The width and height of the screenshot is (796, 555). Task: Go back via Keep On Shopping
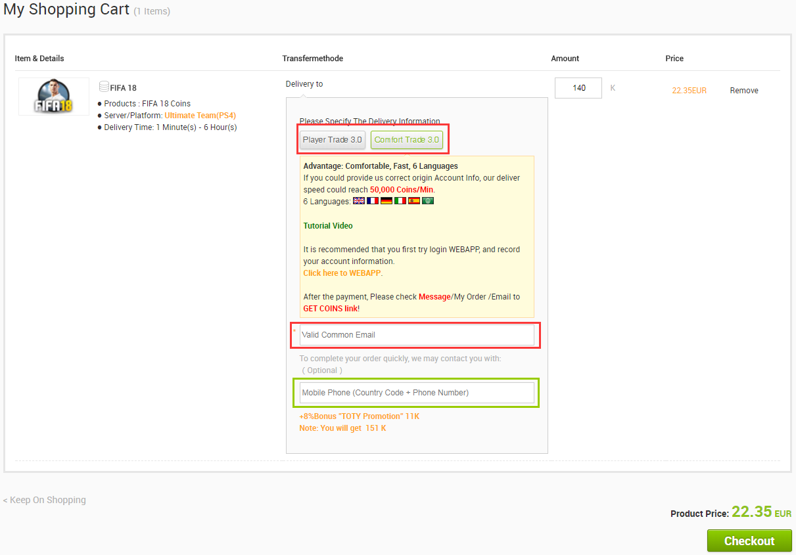click(x=44, y=500)
